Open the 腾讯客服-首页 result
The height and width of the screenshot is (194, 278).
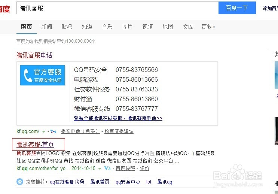coord(35,145)
